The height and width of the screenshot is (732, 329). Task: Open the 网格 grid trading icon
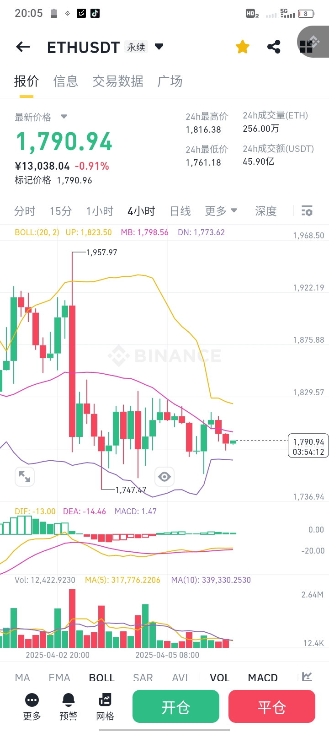coord(105,707)
